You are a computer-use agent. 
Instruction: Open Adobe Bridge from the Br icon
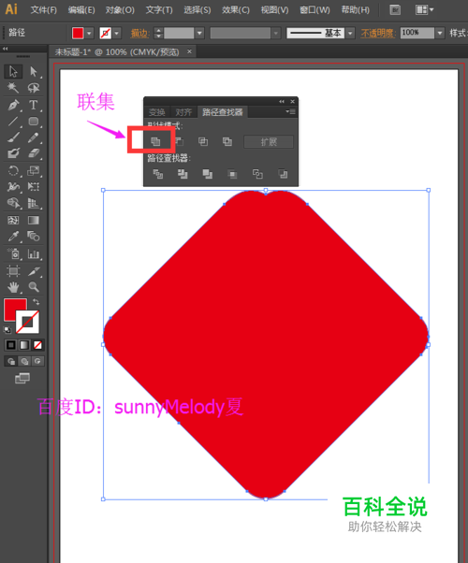click(x=395, y=9)
